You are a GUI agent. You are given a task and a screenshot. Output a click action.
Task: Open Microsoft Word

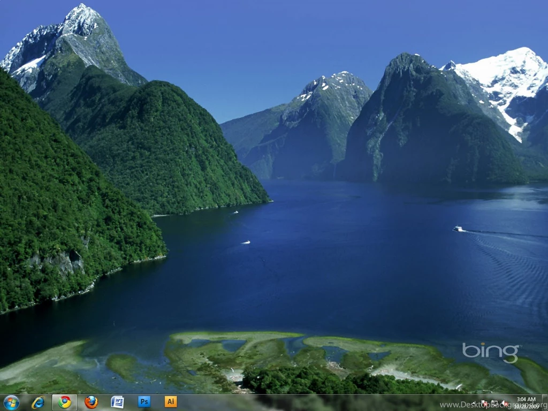pyautogui.click(x=117, y=402)
